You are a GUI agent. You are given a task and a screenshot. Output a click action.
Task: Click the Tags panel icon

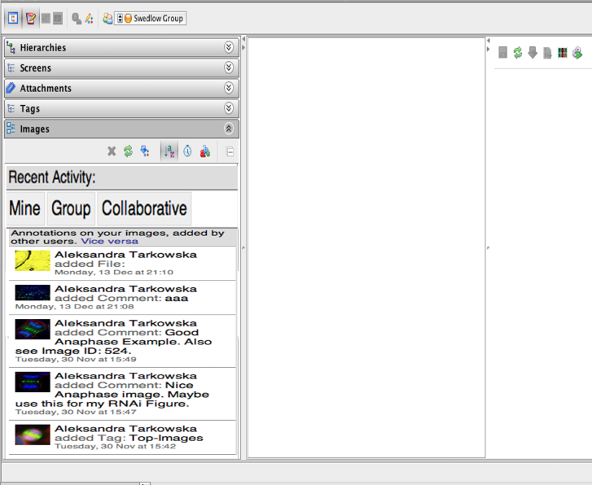(x=11, y=109)
